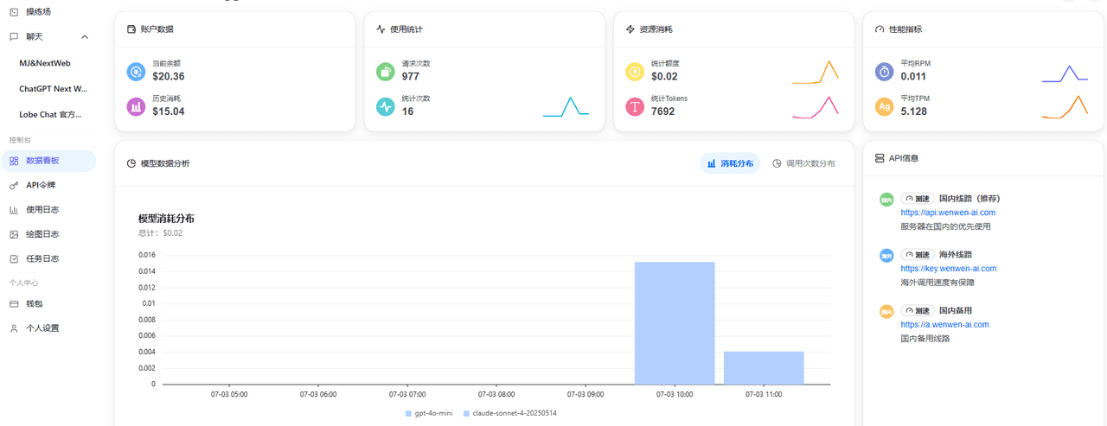
Task: Open the Lobe Chat 官方... chat entry
Action: tap(48, 114)
